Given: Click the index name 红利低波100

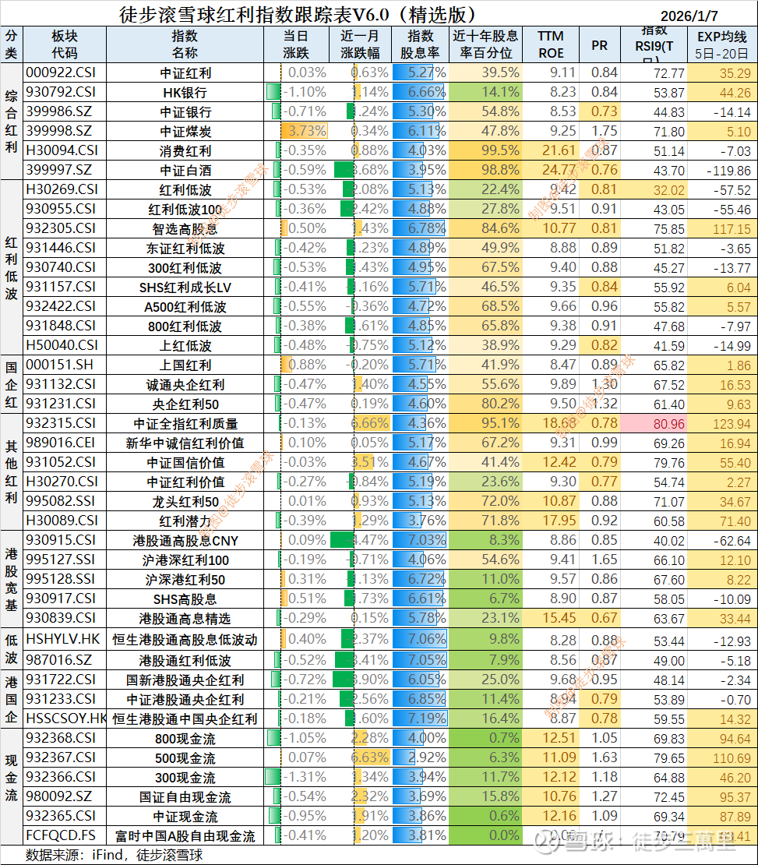Looking at the screenshot, I should pyautogui.click(x=185, y=210).
